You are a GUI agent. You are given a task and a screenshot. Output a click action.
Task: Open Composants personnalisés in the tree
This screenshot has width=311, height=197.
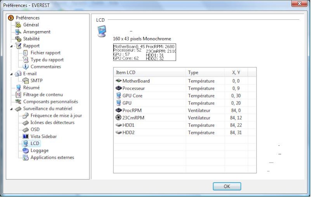coord(51,101)
